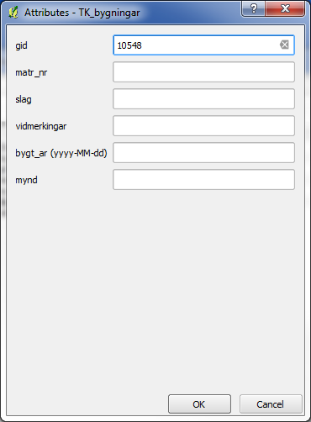Dismiss the dialog using Cancel button
The height and width of the screenshot is (422, 311).
[271, 404]
